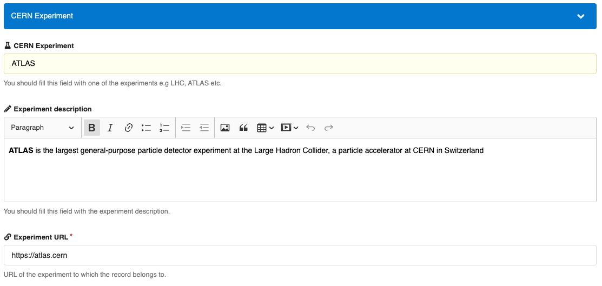Click the experiment description hint text
Screen dimensions: 602x286
click(87, 211)
